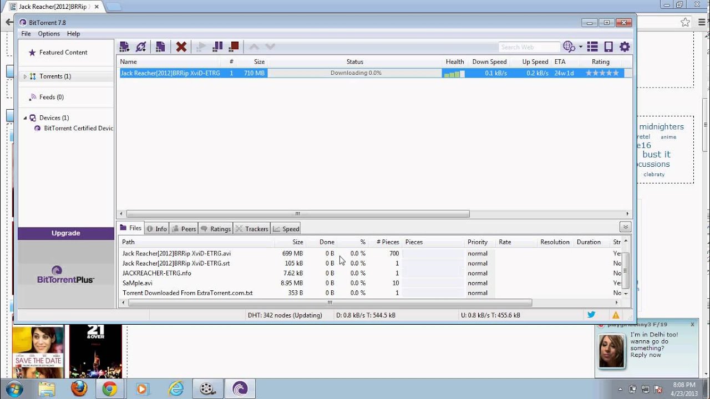Click the BitTorrentPlus banner
Image resolution: width=710 pixels, height=399 pixels.
pos(66,273)
